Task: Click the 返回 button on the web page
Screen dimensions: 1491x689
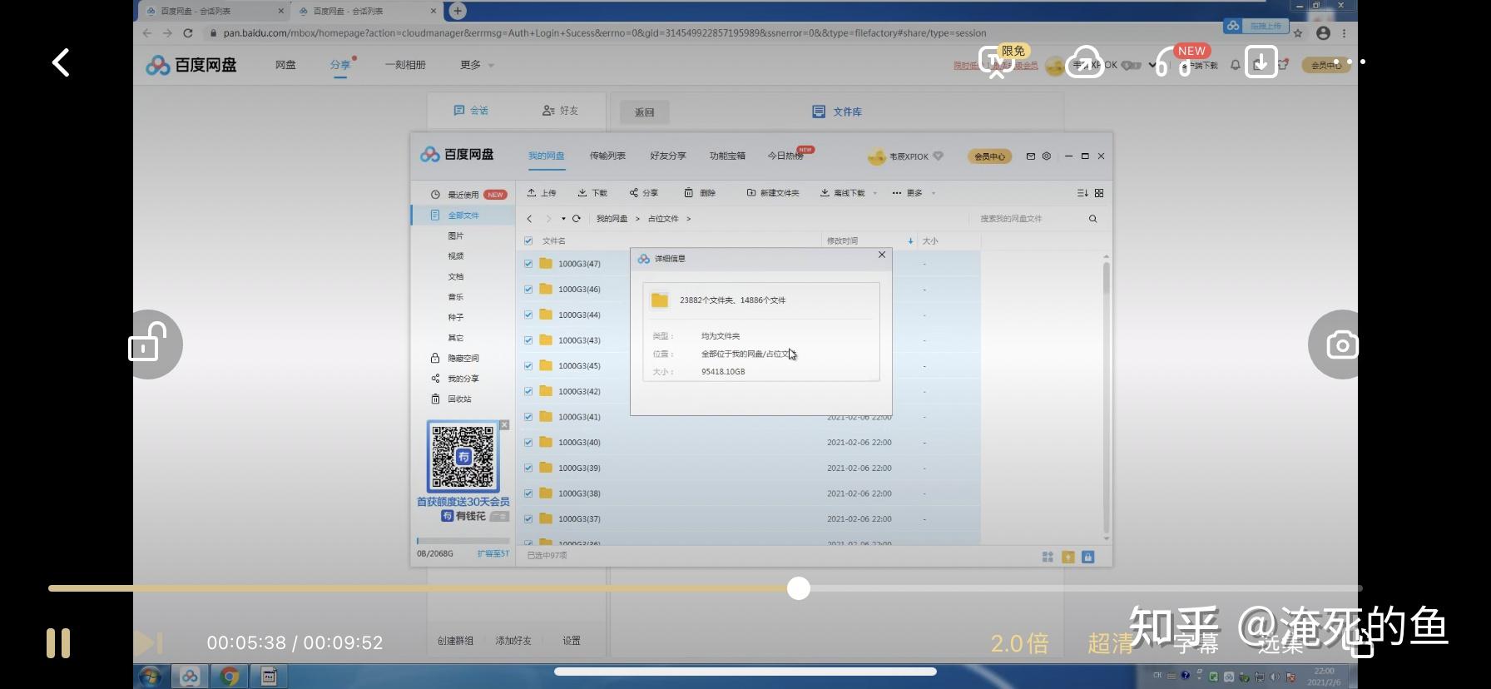Action: click(x=645, y=112)
